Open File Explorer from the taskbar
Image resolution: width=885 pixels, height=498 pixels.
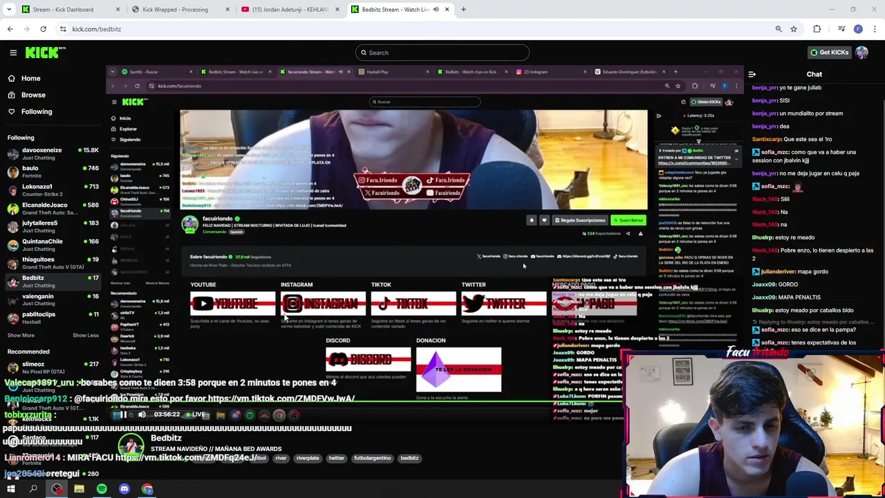pyautogui.click(x=79, y=489)
